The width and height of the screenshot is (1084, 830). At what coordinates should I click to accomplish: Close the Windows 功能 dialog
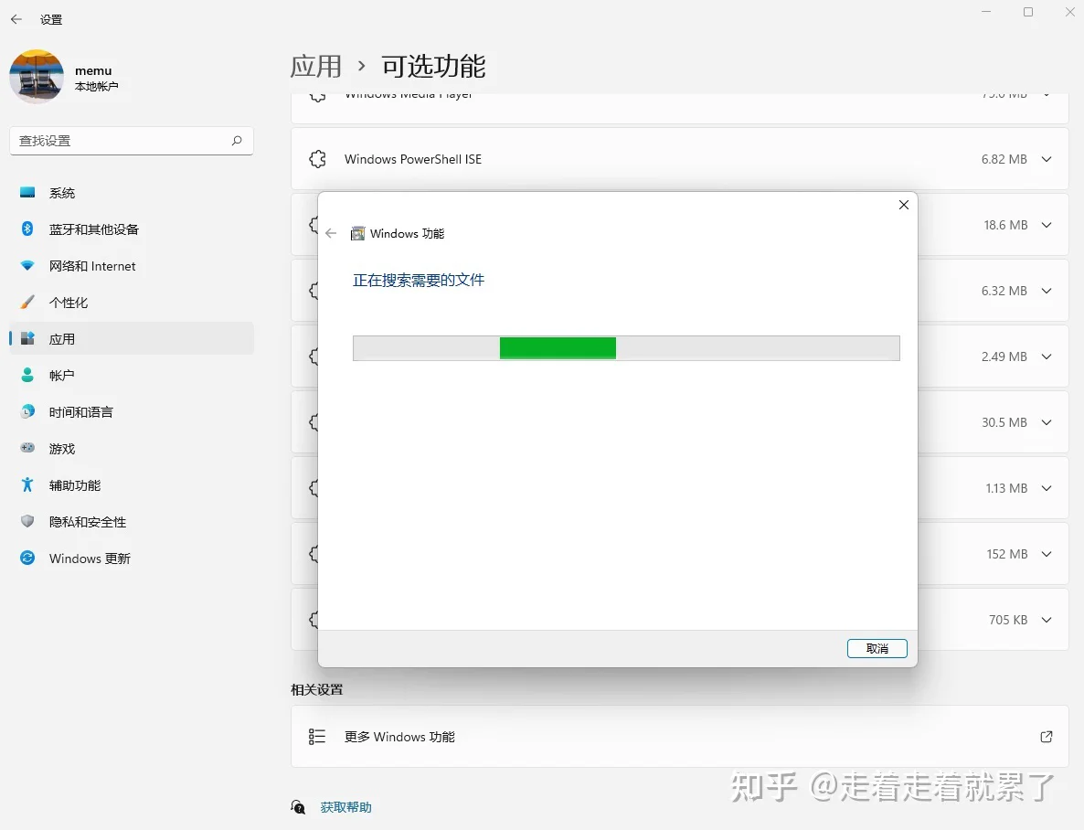(904, 205)
